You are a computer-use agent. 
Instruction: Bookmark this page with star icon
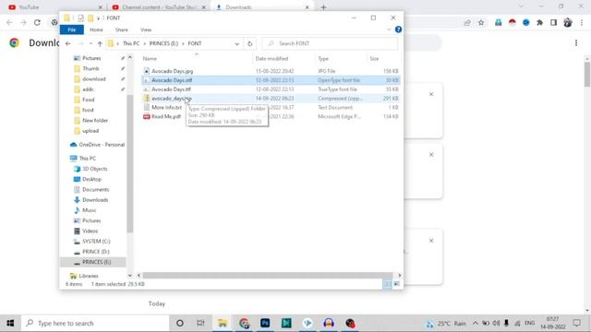point(481,22)
